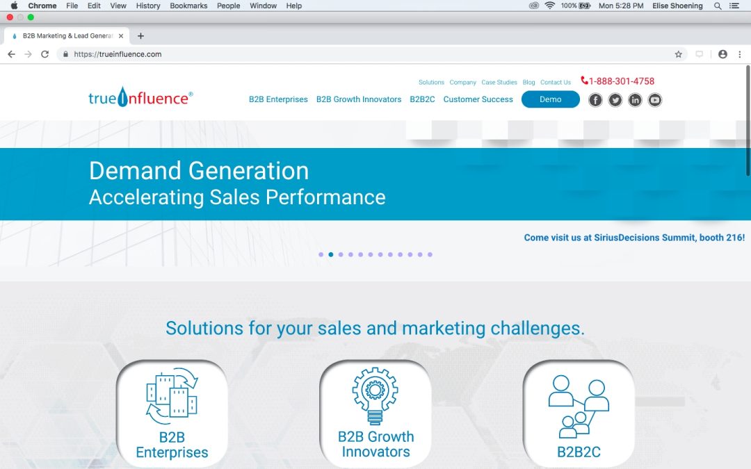The width and height of the screenshot is (751, 469).
Task: Click the Mon 5:28 PM clock
Action: tap(621, 6)
